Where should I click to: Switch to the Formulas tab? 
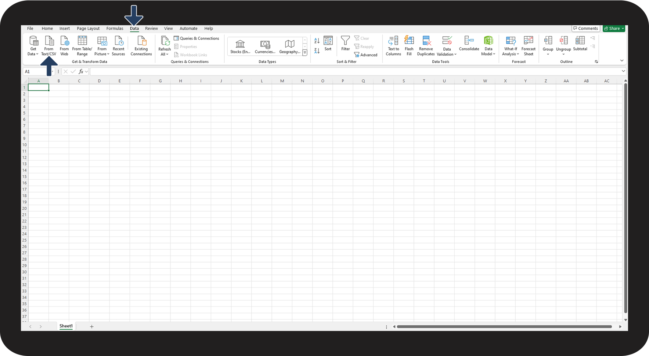[x=115, y=29]
